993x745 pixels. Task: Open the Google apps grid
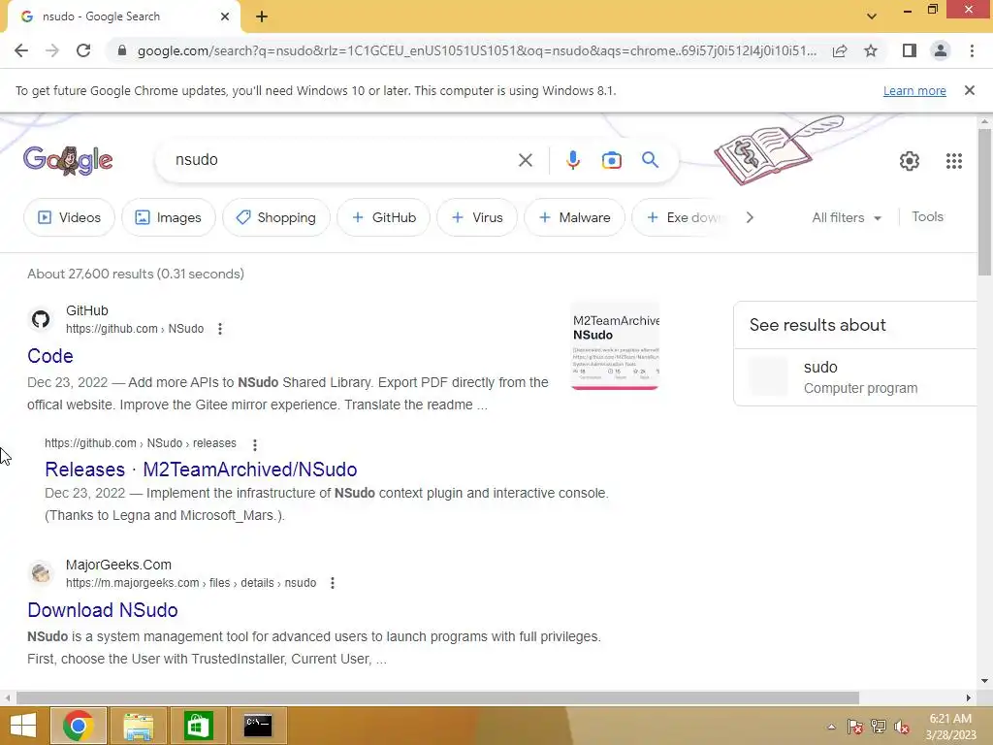[x=954, y=161]
